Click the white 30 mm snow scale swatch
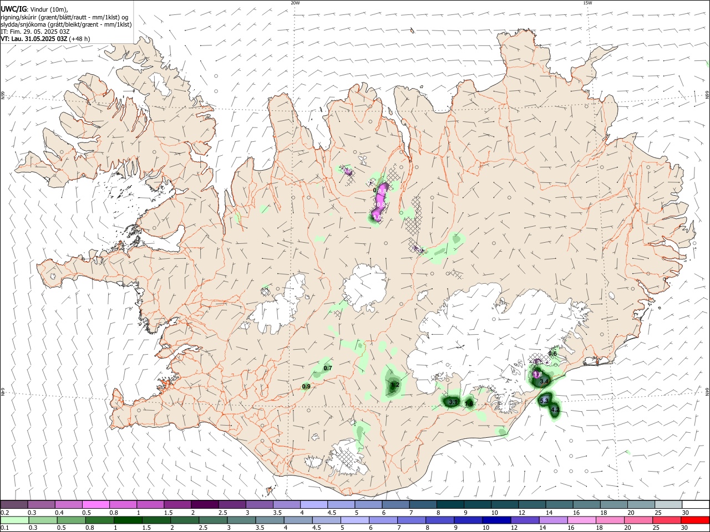 (696, 504)
